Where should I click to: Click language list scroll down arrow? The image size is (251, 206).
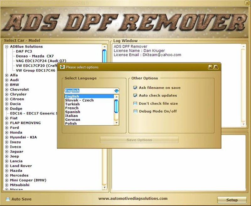(116, 123)
